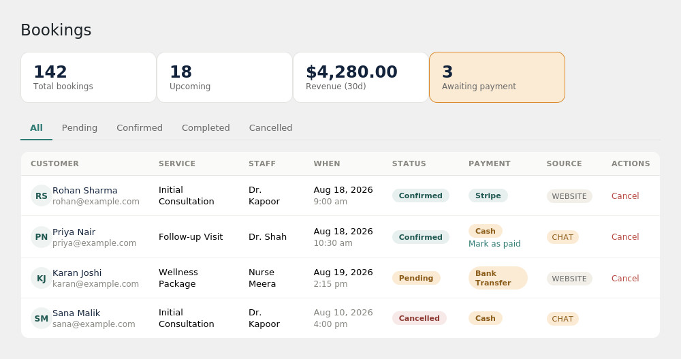681x359 pixels.
Task: Click the Revenue (30d) card
Action: click(x=361, y=78)
